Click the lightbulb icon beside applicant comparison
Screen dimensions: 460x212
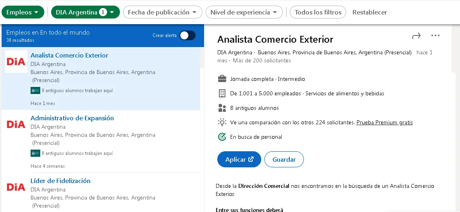click(x=222, y=122)
